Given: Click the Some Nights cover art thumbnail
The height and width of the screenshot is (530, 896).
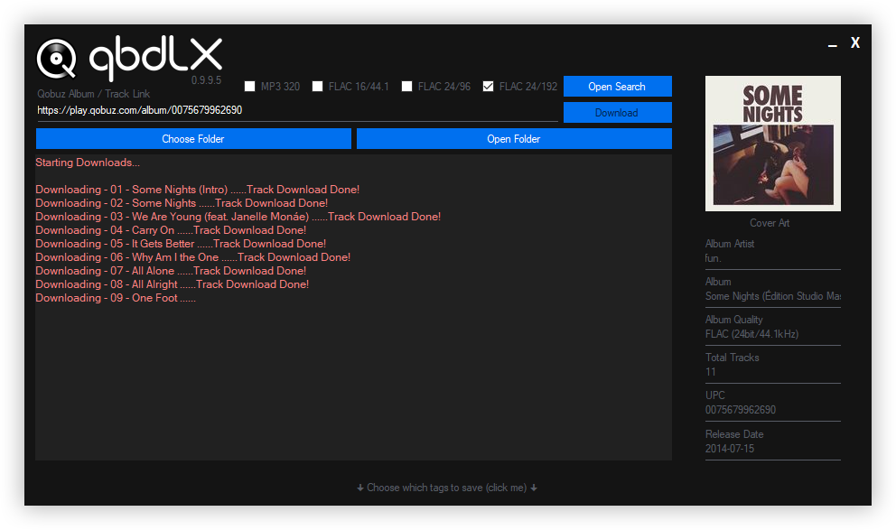Looking at the screenshot, I should 772,144.
